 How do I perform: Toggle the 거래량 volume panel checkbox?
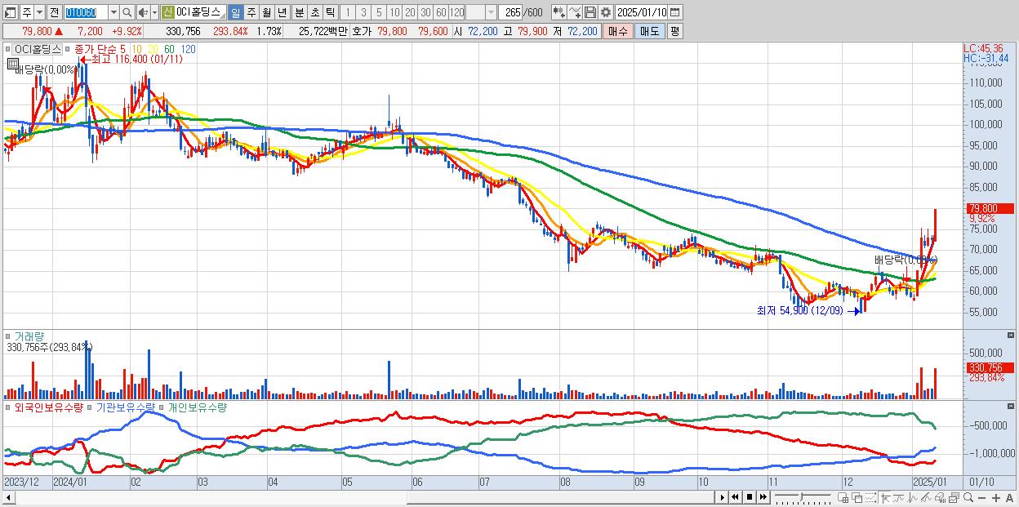click(8, 336)
